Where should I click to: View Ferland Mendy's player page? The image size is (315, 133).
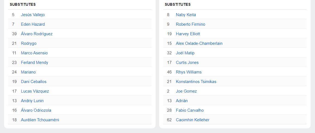pyautogui.click(x=34, y=63)
